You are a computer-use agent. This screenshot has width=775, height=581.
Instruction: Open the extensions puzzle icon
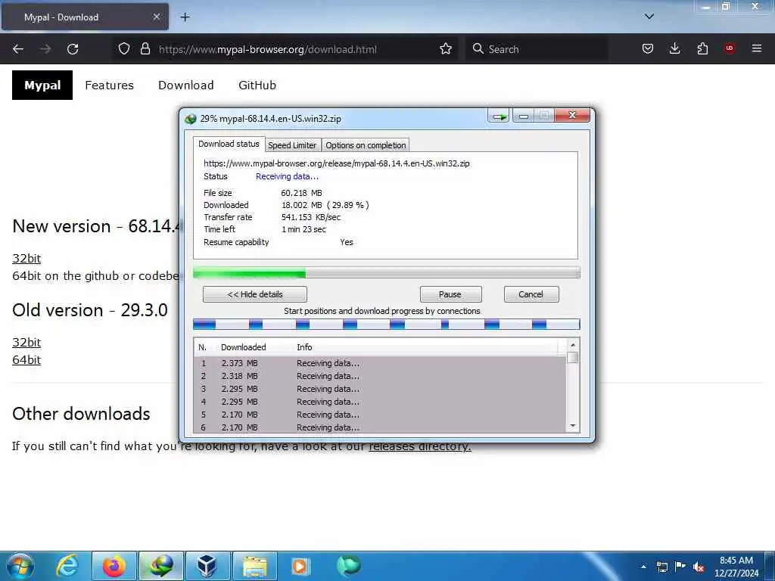click(x=702, y=48)
